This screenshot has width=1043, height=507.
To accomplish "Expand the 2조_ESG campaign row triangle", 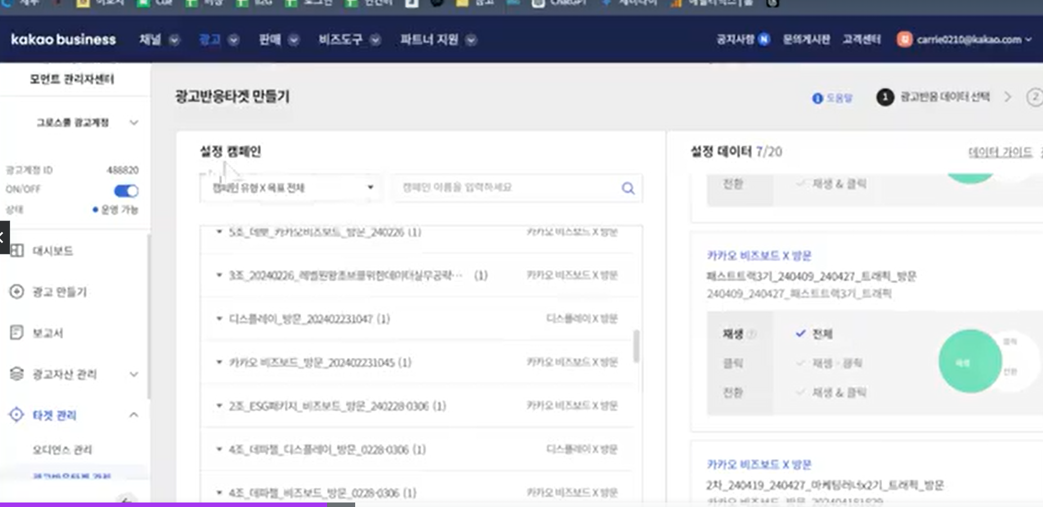I will click(219, 406).
